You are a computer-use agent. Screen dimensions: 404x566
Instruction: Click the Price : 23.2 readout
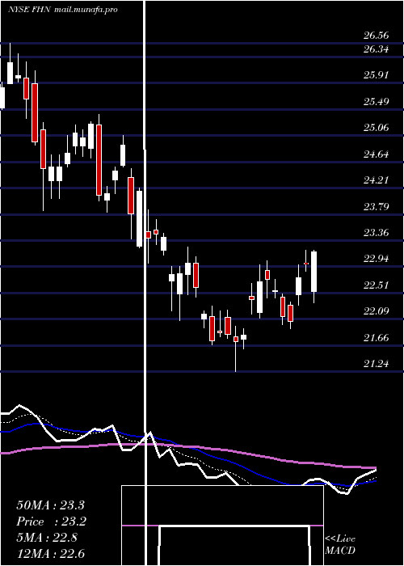click(x=51, y=522)
